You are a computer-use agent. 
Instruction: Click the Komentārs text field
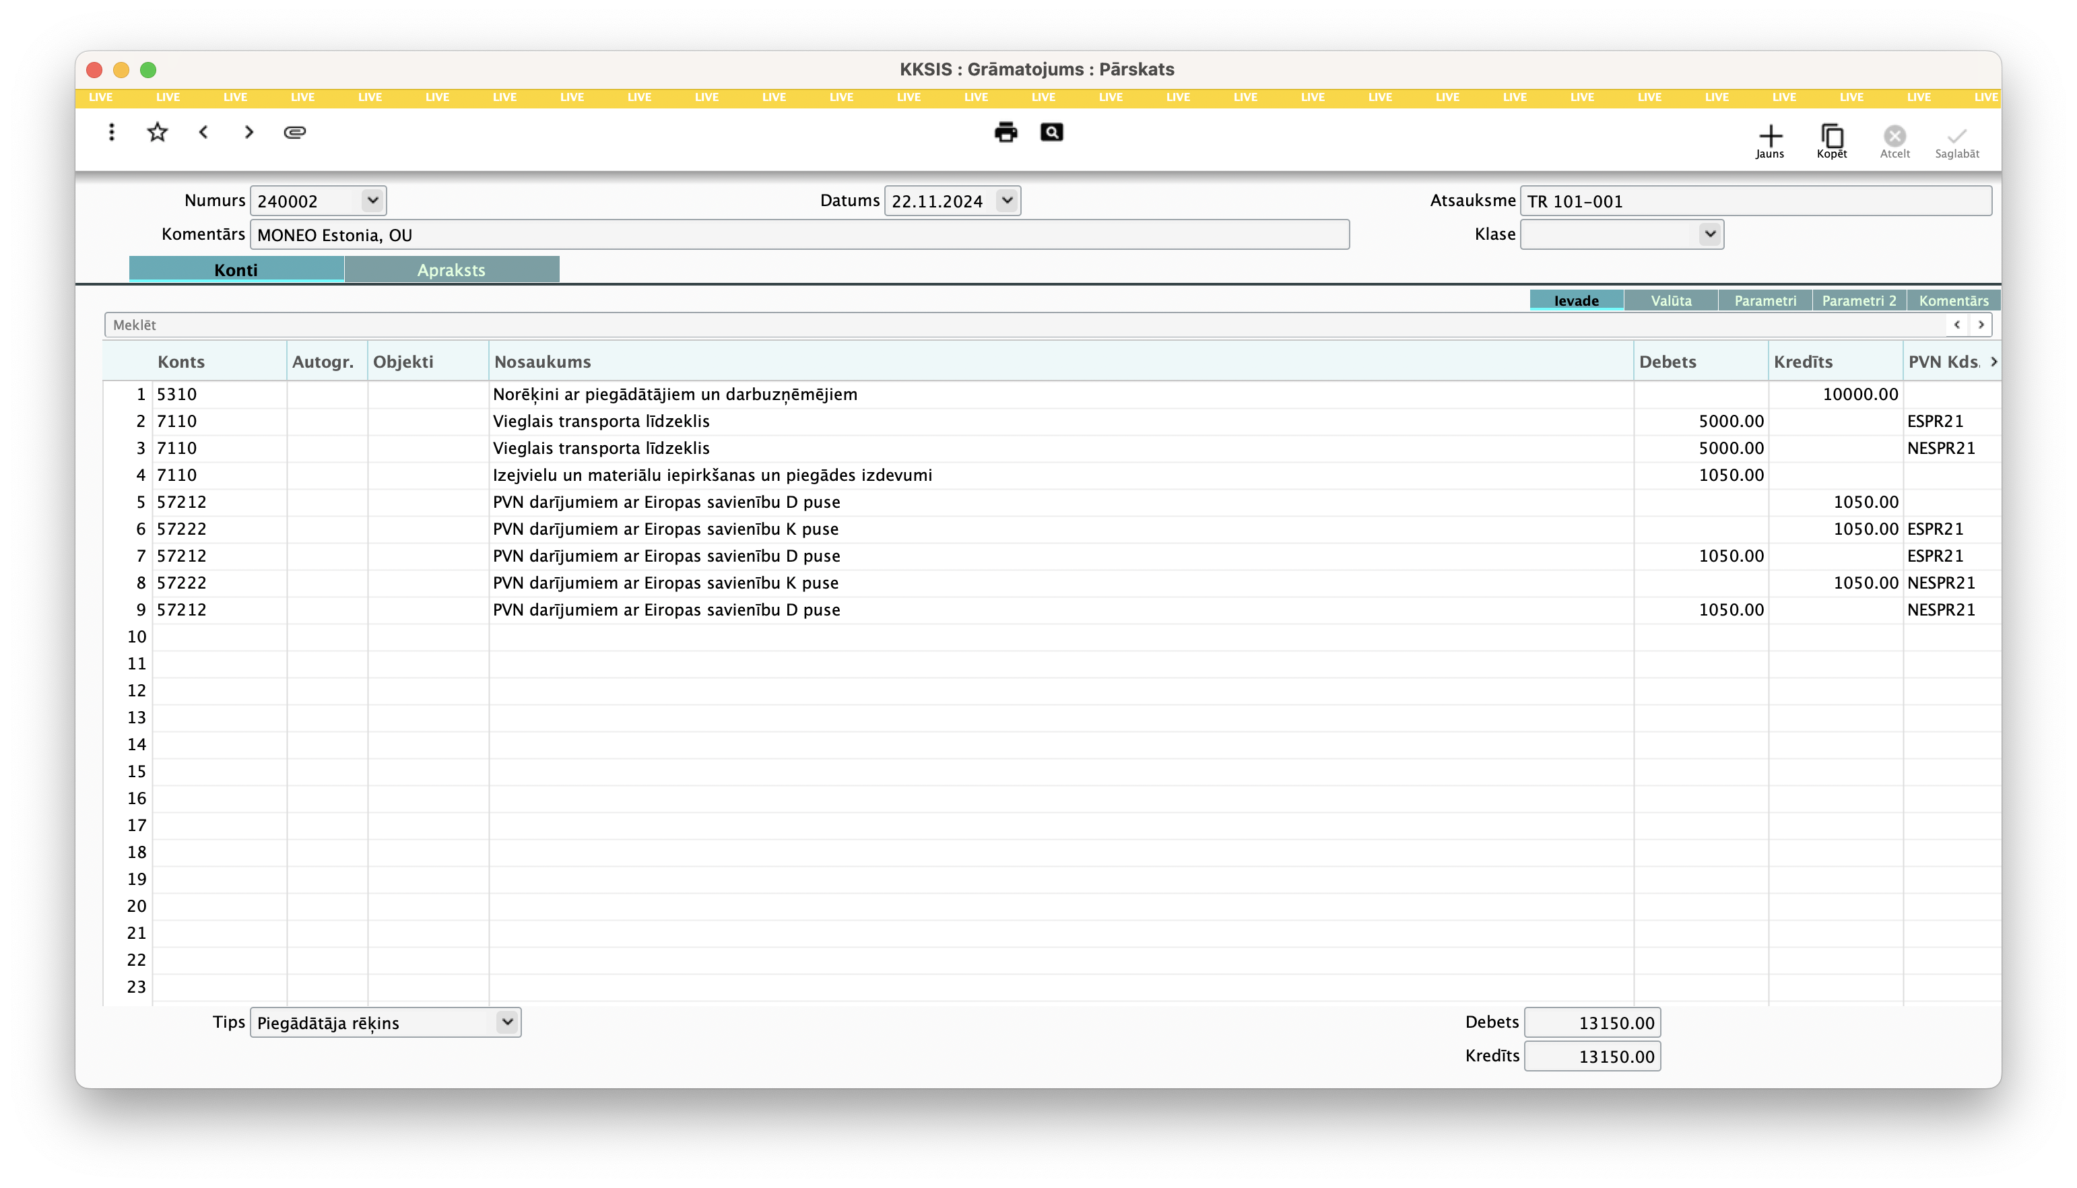tap(799, 235)
